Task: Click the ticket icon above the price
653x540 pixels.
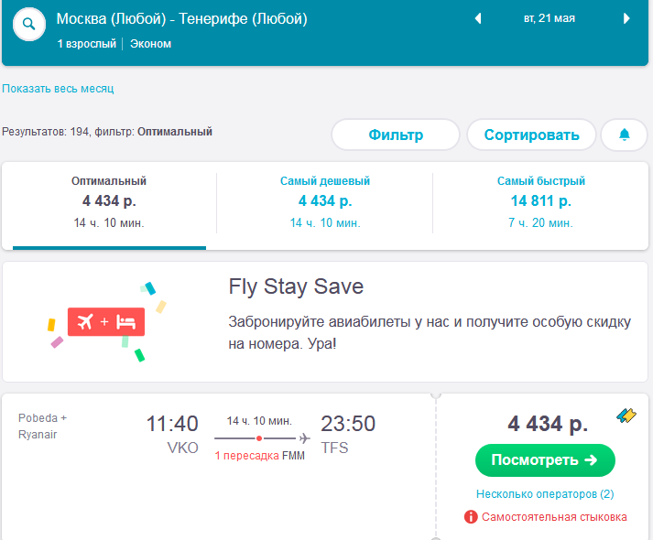Action: tap(626, 416)
